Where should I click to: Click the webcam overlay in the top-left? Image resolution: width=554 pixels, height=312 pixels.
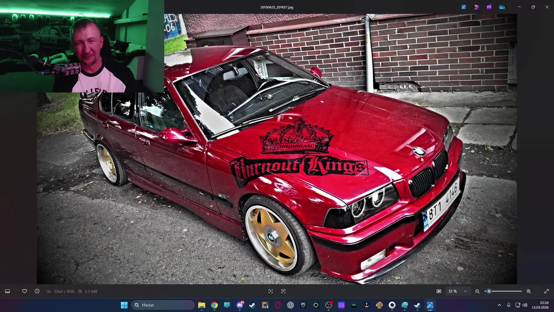[x=82, y=46]
